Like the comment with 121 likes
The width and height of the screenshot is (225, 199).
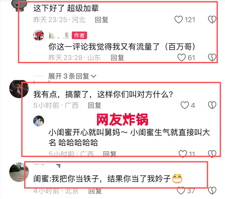pyautogui.click(x=178, y=20)
